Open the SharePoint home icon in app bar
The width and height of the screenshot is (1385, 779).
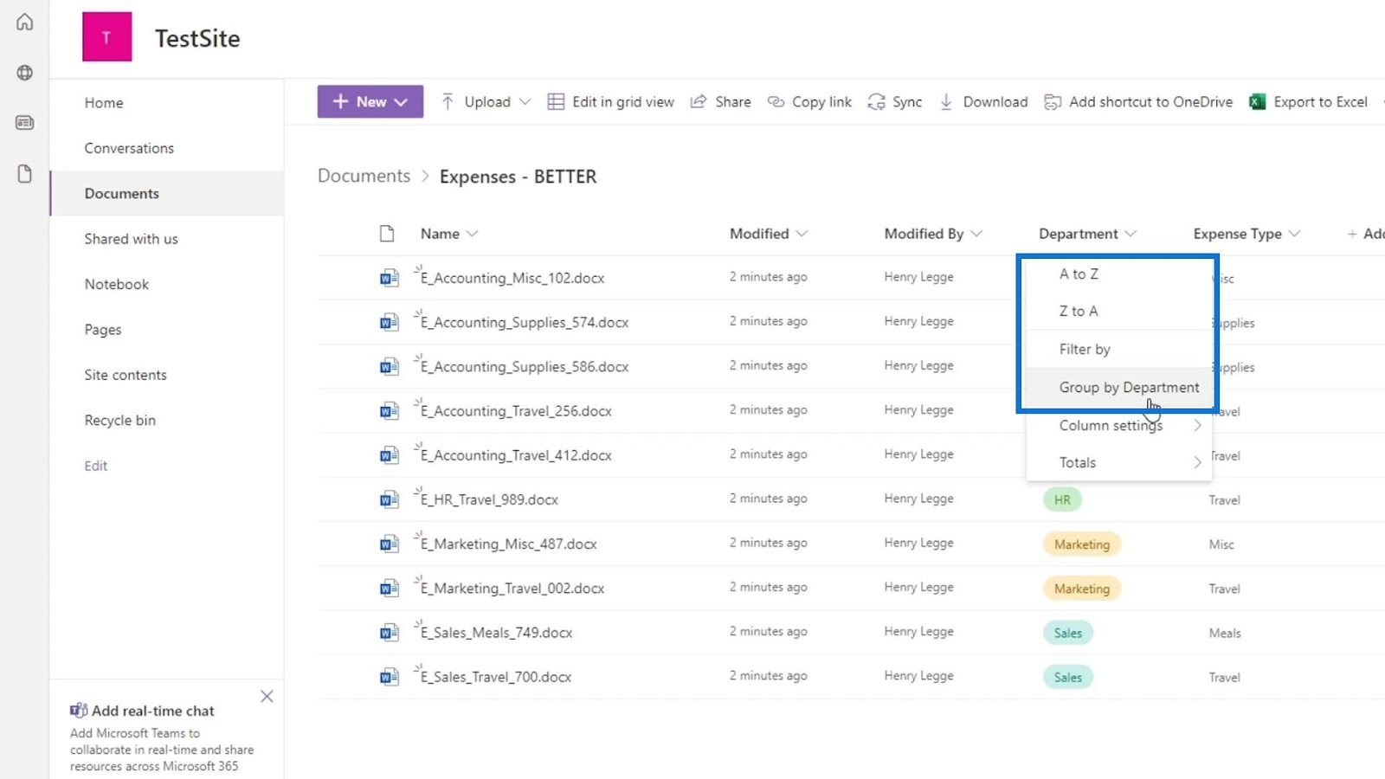(x=24, y=22)
